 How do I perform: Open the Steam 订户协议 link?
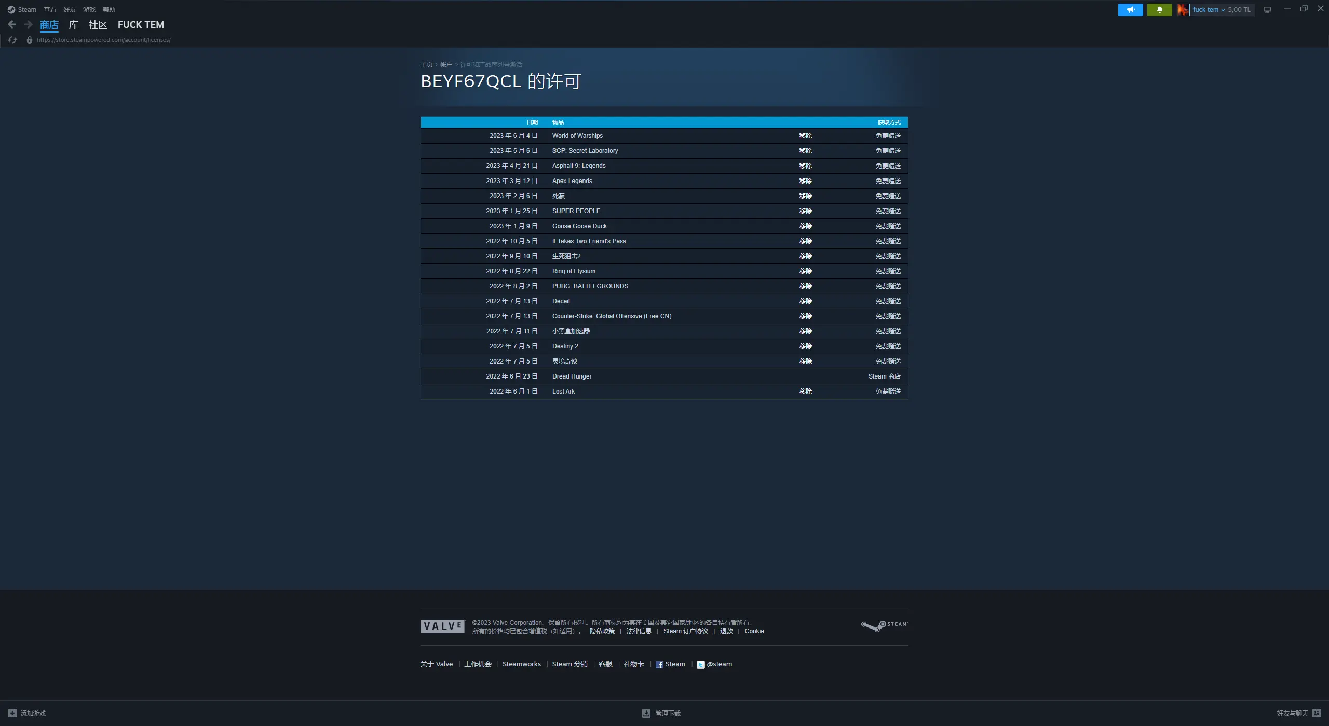tap(686, 631)
